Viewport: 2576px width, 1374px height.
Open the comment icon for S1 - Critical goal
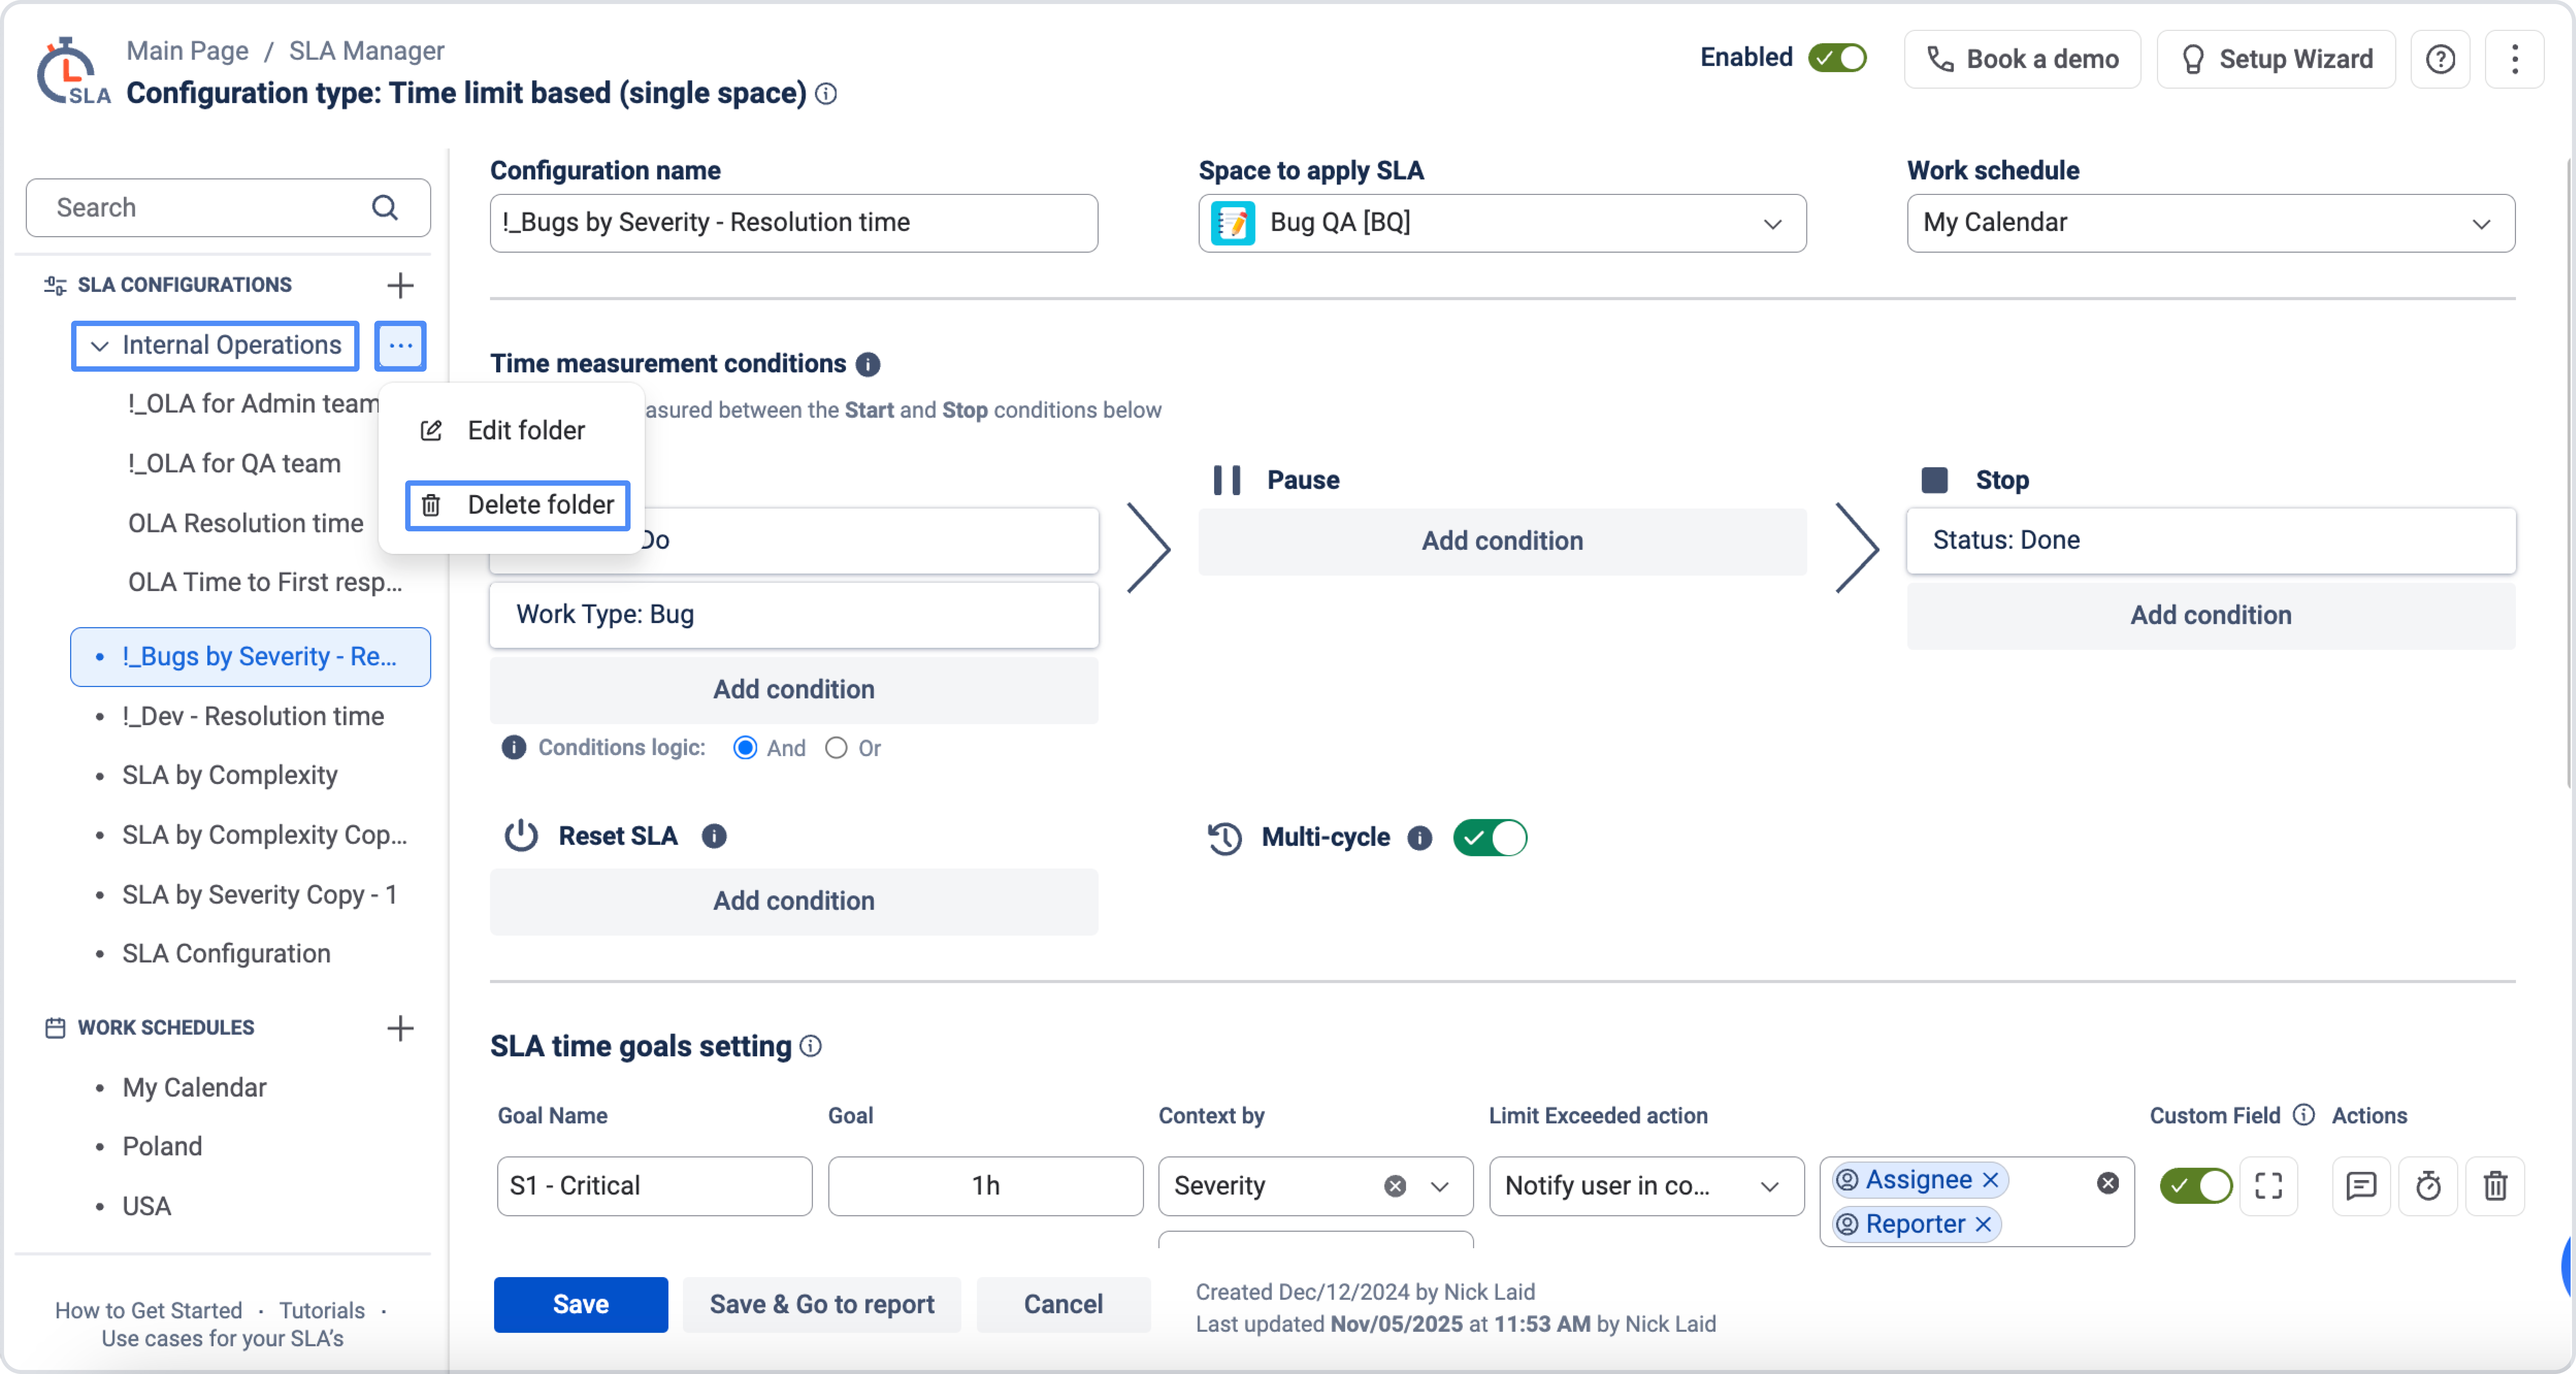tap(2361, 1186)
